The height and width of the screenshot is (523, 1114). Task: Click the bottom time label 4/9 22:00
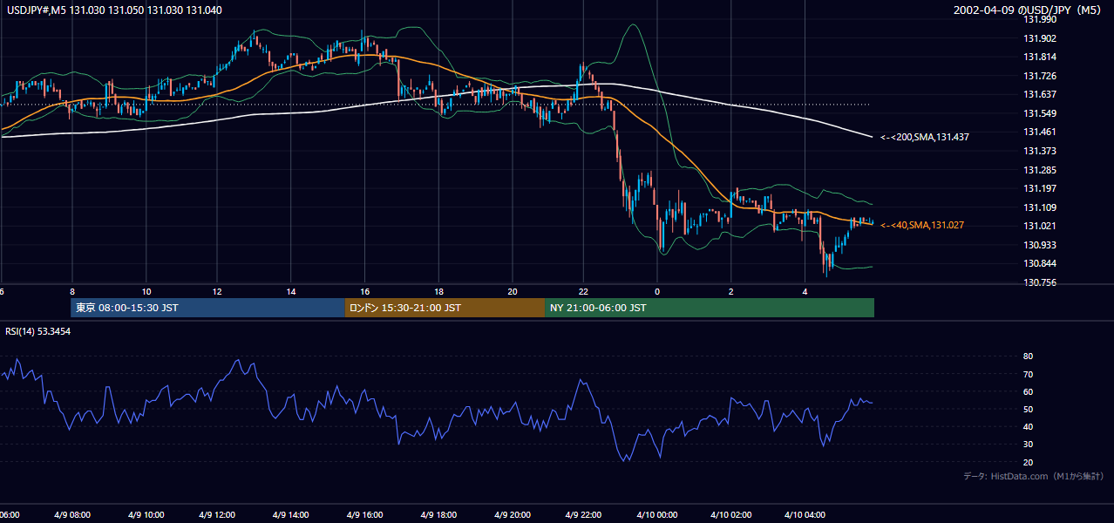point(583,515)
